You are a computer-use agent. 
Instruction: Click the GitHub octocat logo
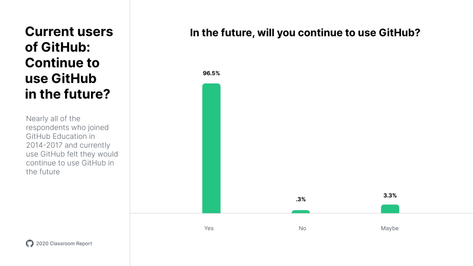coord(30,243)
